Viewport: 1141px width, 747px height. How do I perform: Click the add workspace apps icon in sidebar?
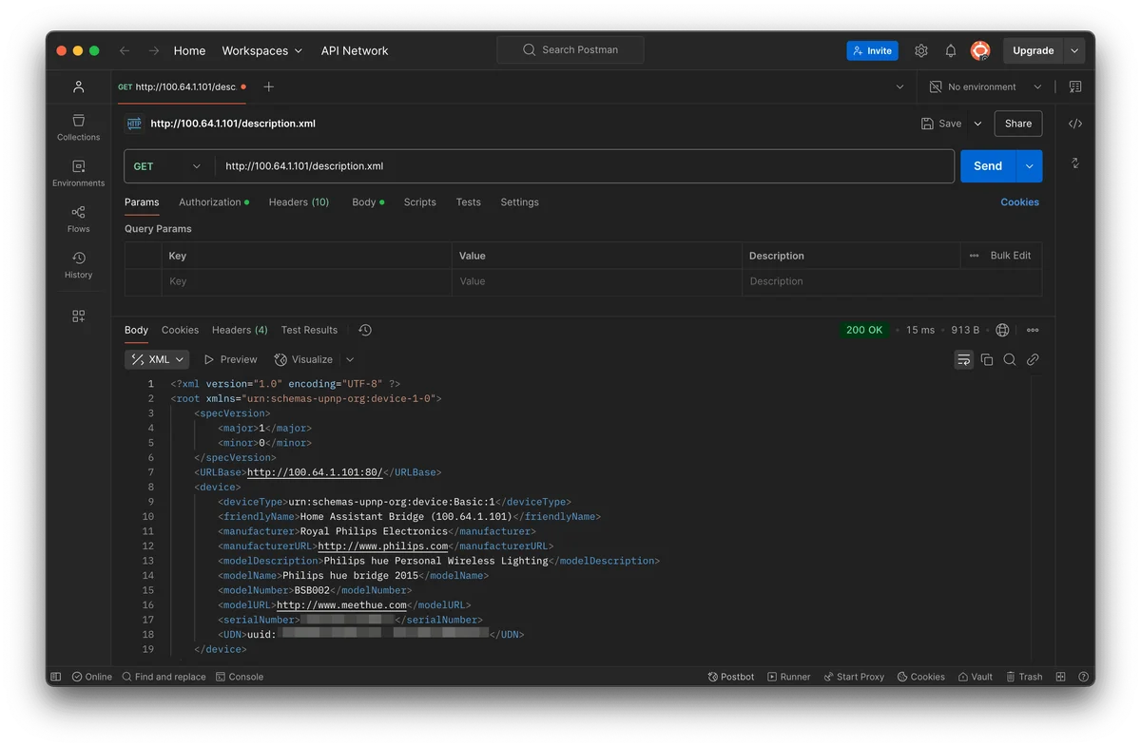pos(78,316)
